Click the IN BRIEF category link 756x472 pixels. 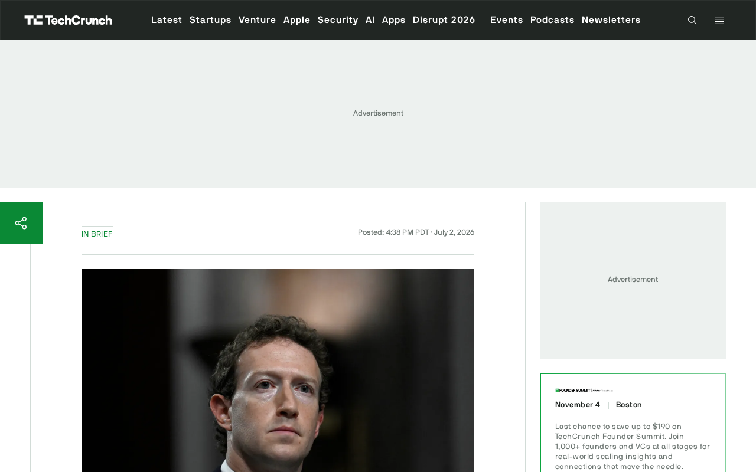tap(97, 234)
